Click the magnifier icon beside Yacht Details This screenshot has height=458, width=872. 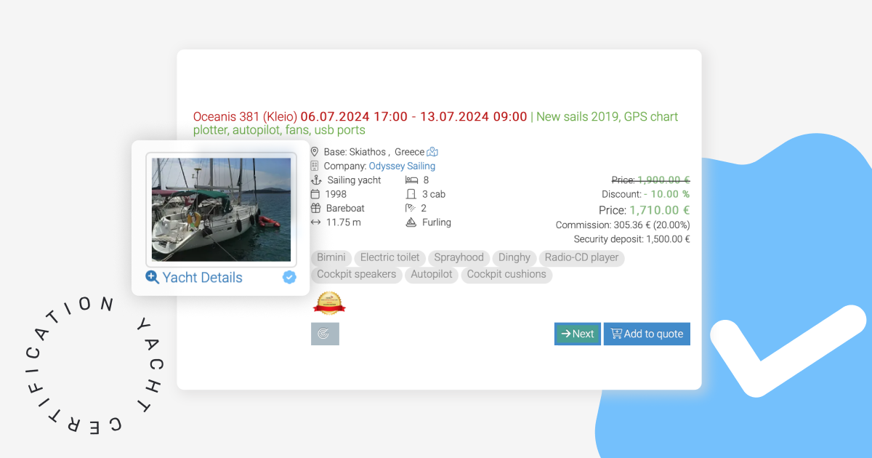[x=152, y=277]
